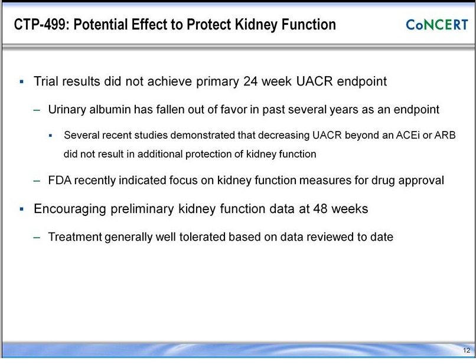Click "48 weeks" in the second main bullet

343,209
